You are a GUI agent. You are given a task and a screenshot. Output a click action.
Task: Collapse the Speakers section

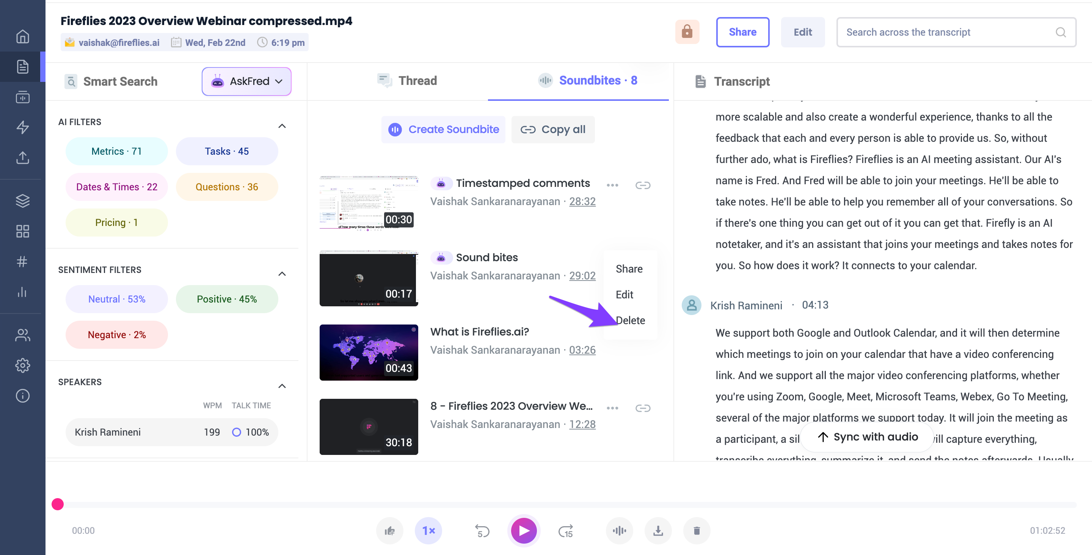coord(282,386)
